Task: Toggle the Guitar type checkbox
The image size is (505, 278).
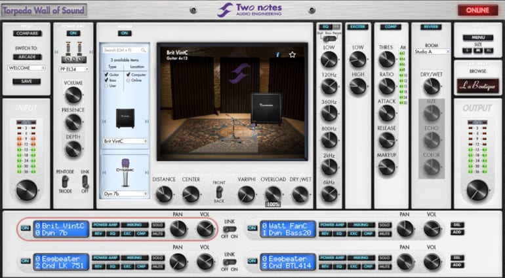Action: point(106,75)
